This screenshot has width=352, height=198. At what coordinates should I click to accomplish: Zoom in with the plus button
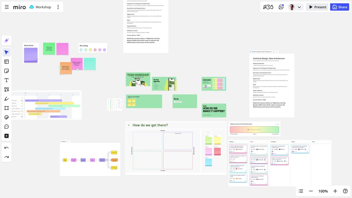(x=335, y=191)
